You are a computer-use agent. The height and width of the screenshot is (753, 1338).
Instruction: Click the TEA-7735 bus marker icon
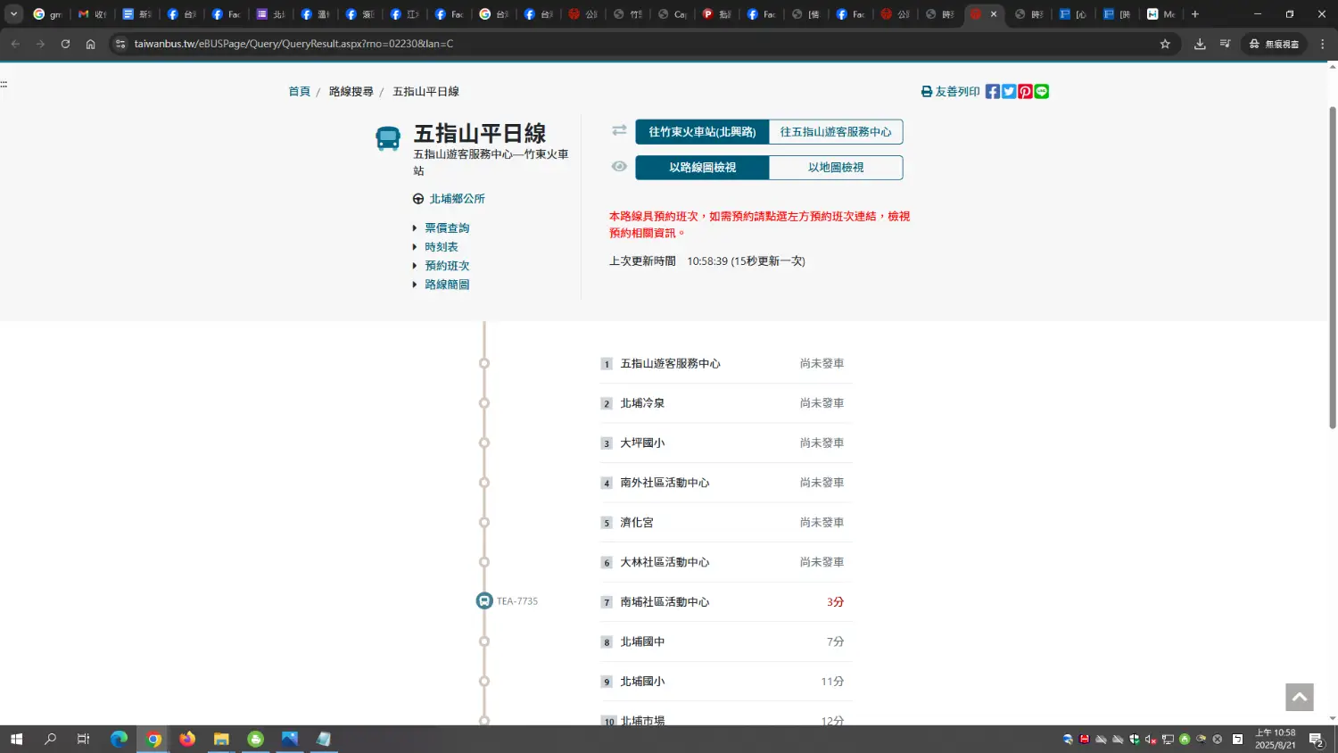tap(484, 601)
